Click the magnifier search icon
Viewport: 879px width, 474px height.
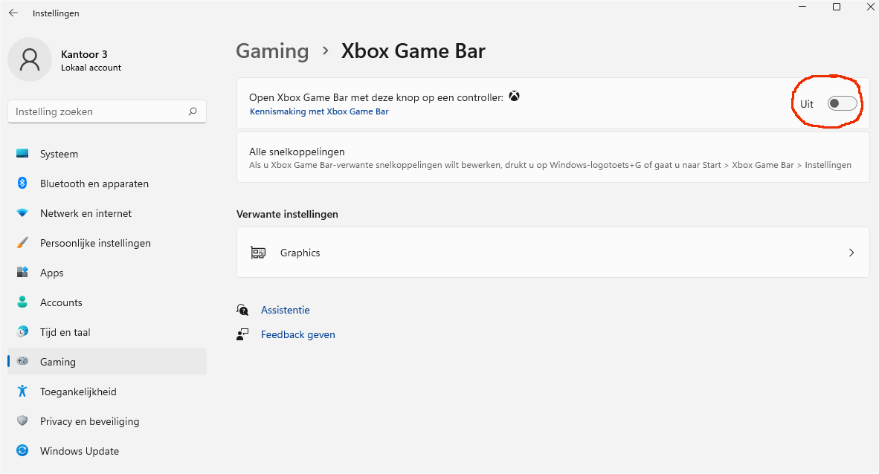pyautogui.click(x=193, y=111)
